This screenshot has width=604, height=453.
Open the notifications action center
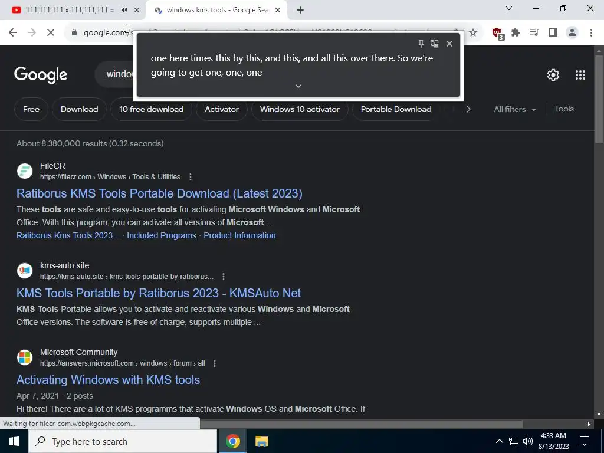point(585,441)
